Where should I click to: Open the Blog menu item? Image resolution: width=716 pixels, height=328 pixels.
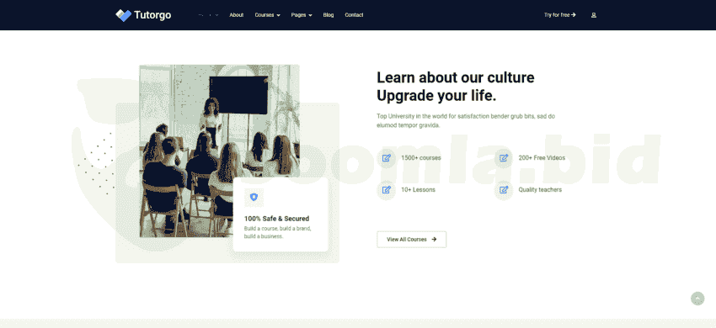[329, 15]
